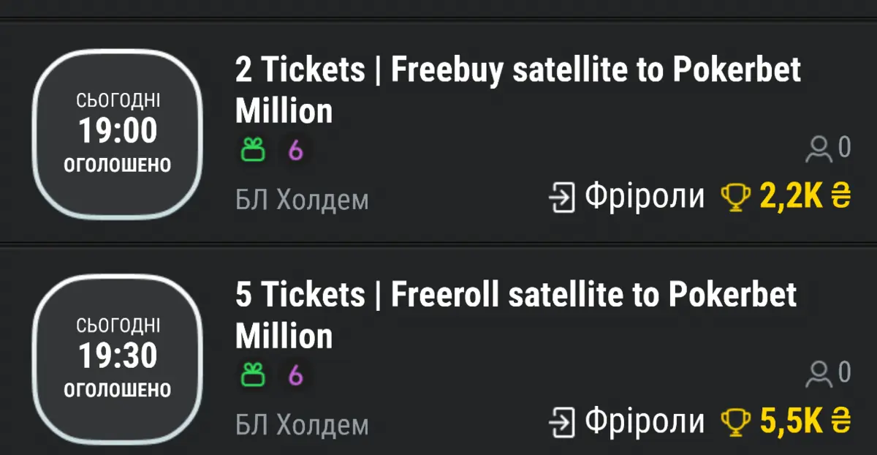Open 2 Tickets Freebuy satellite tournament title
This screenshot has width=877, height=455.
pos(518,91)
